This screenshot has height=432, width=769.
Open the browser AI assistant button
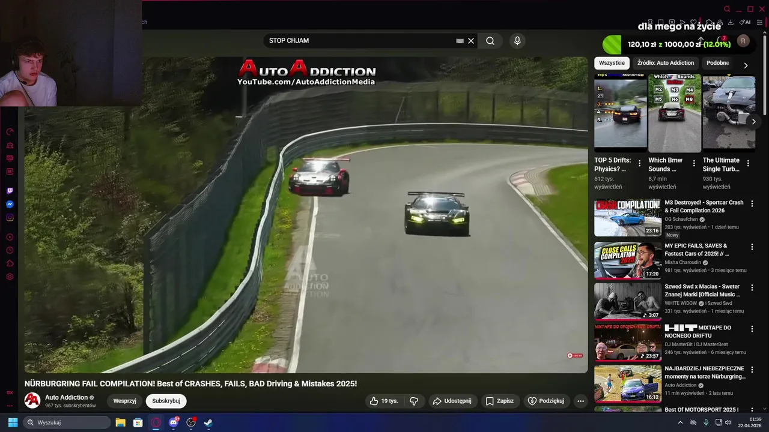745,22
